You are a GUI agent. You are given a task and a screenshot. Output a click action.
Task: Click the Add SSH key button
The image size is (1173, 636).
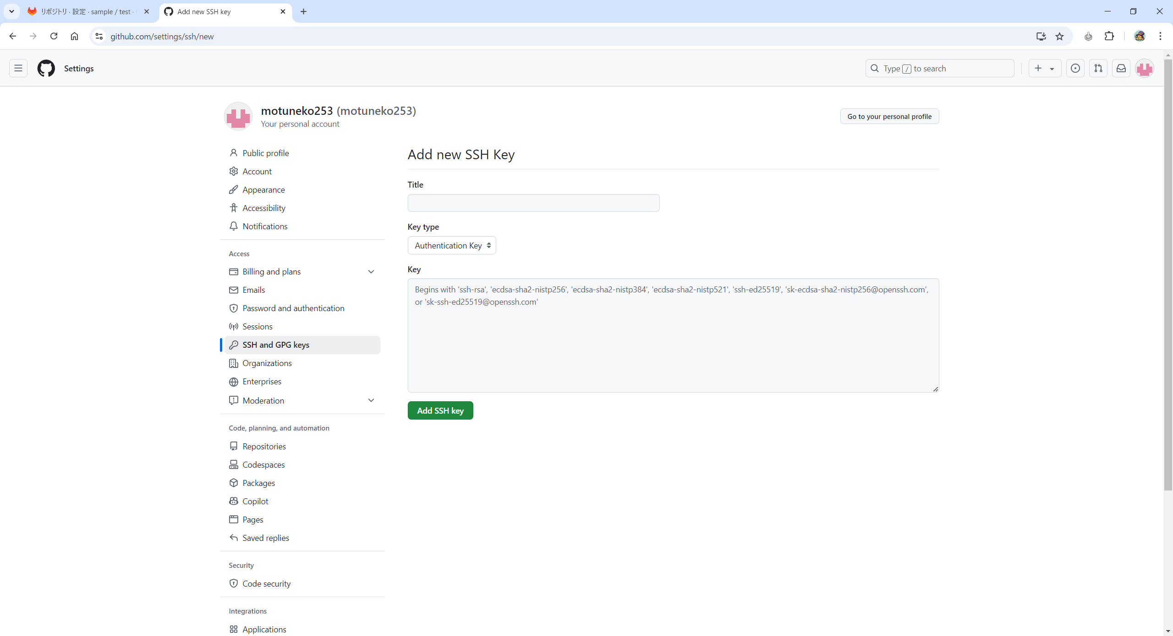point(439,410)
